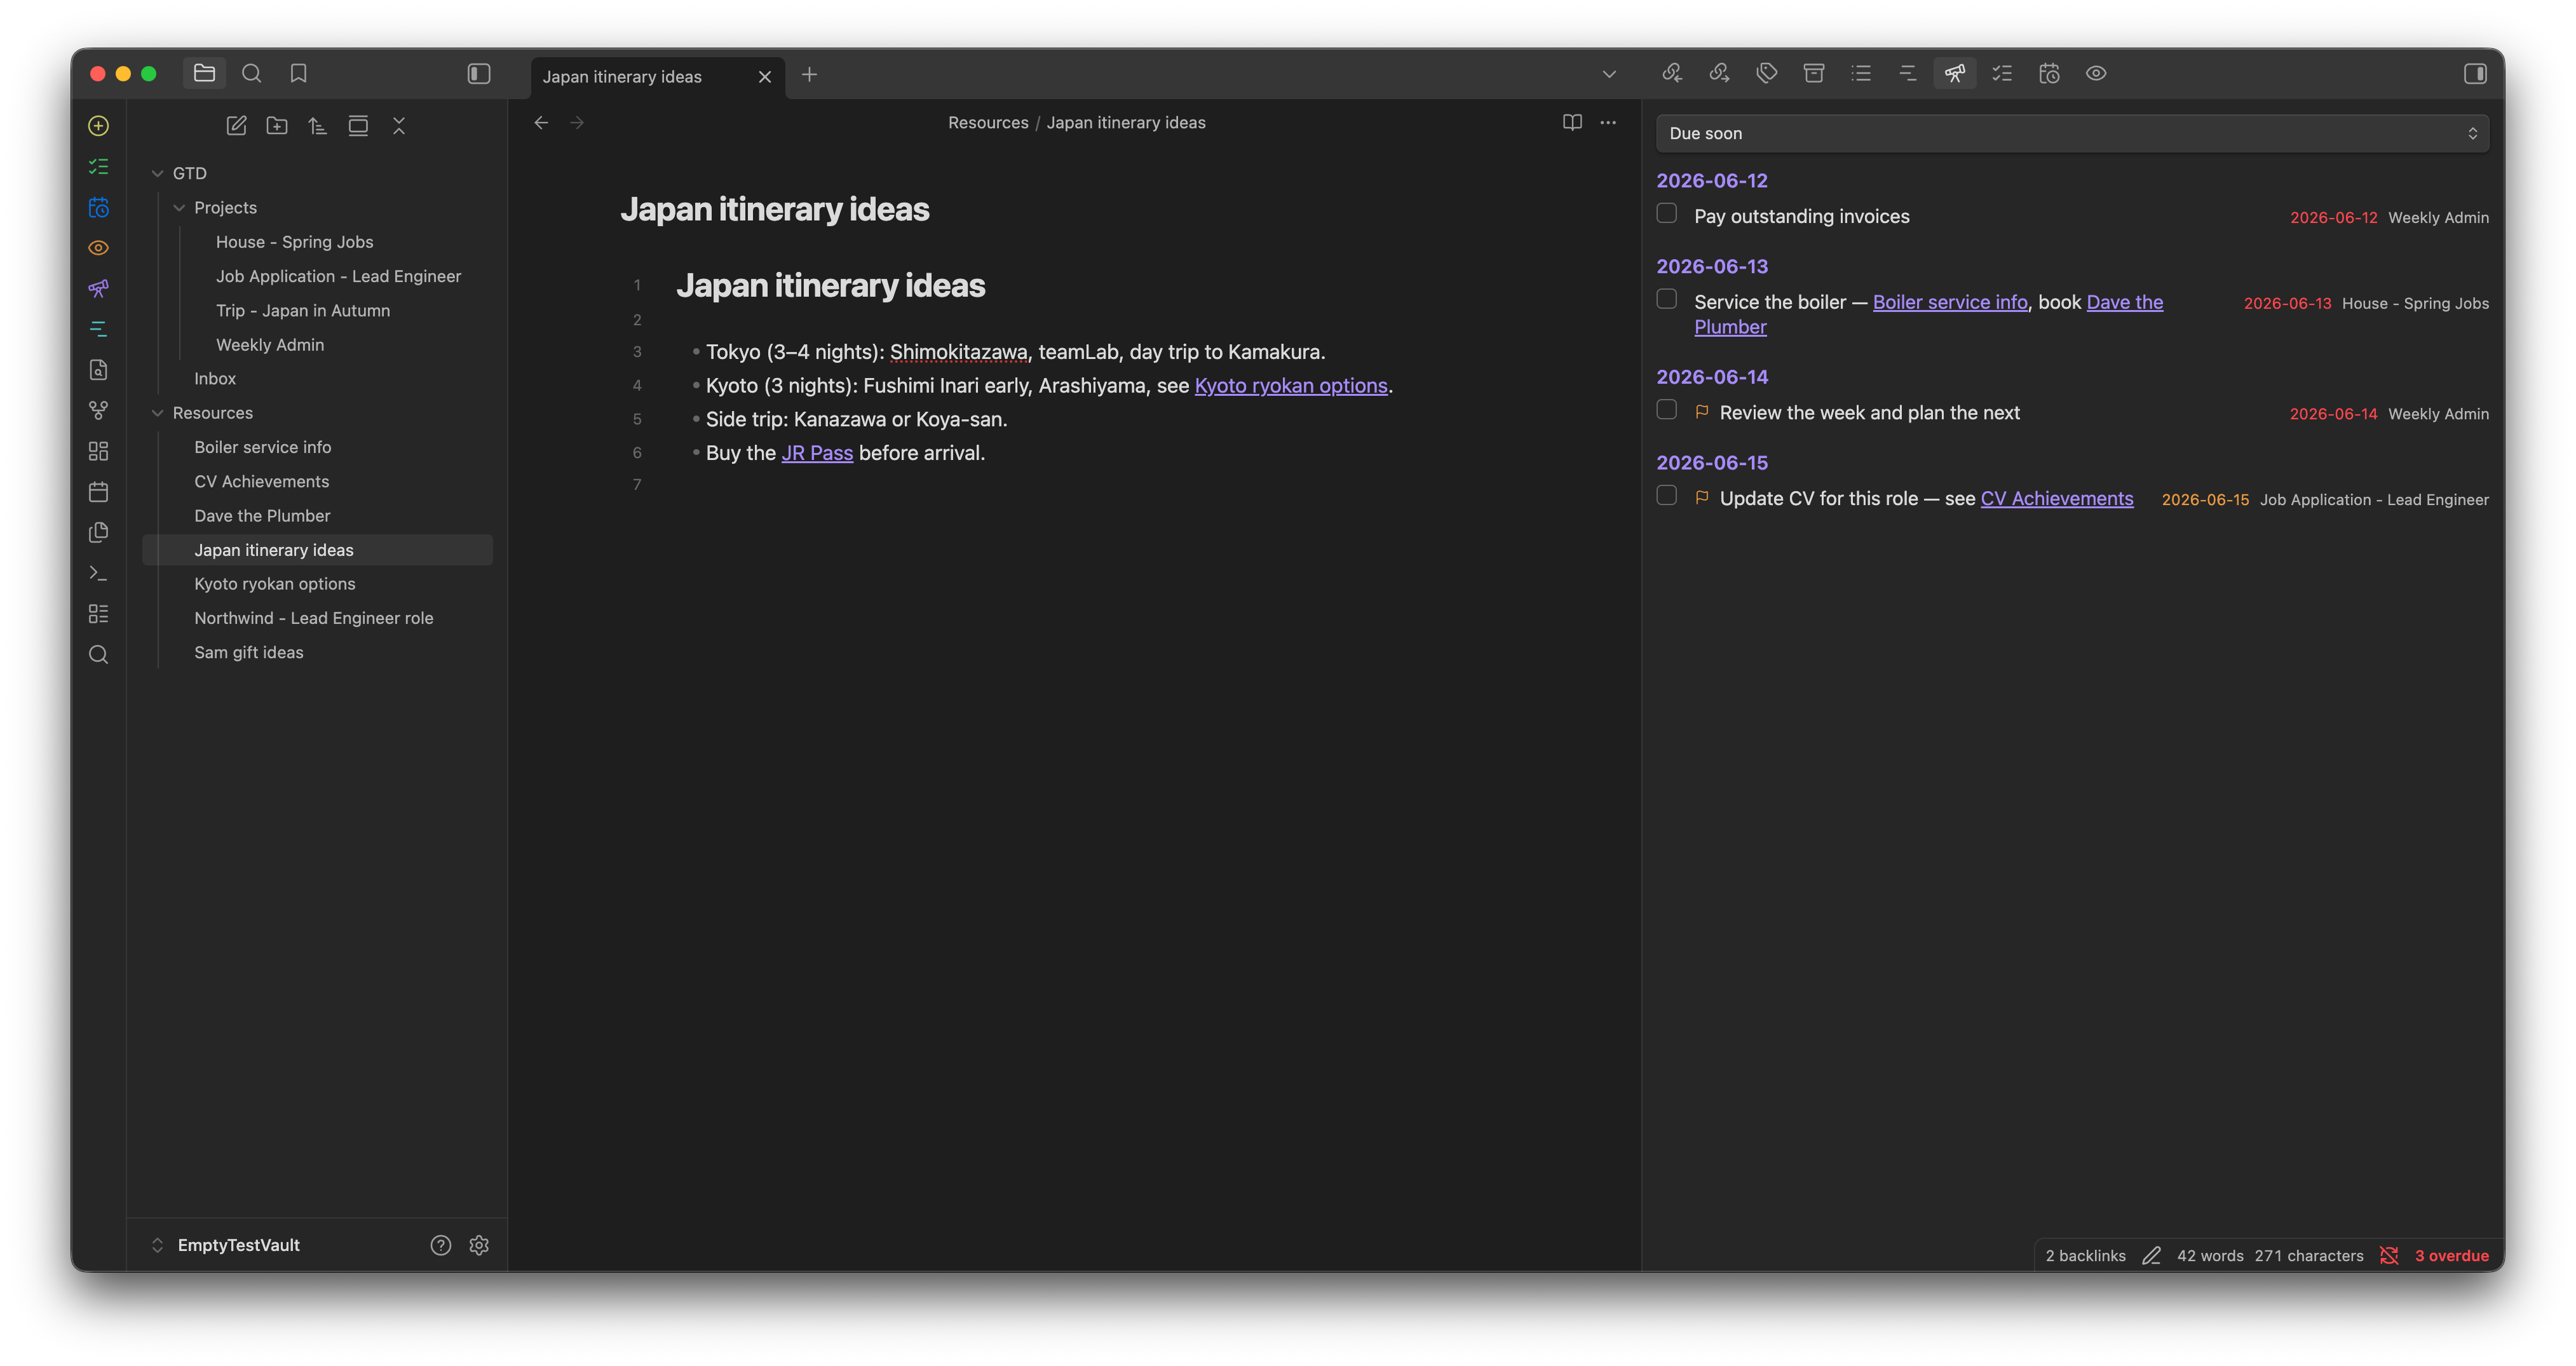Image resolution: width=2576 pixels, height=1366 pixels.
Task: Navigate back with the left arrow
Action: pyautogui.click(x=541, y=122)
